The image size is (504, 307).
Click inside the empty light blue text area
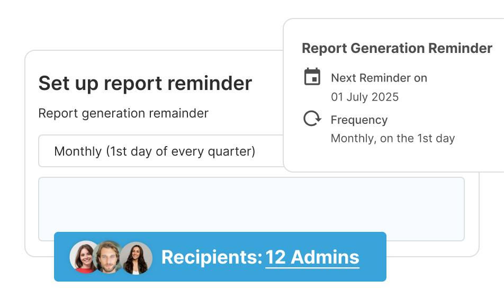(x=251, y=204)
